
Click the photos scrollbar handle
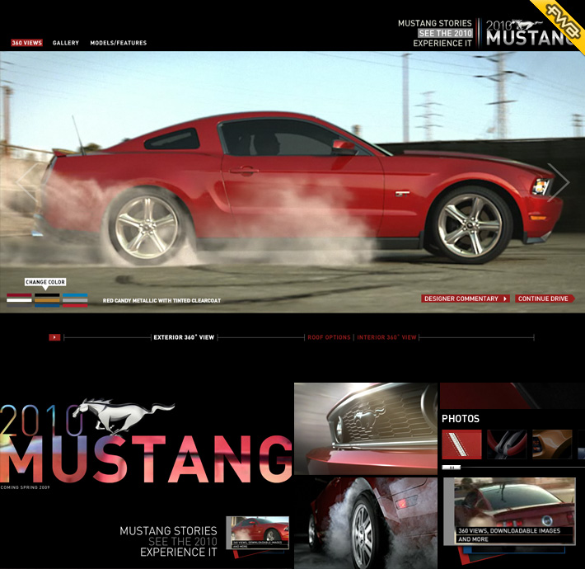(452, 468)
